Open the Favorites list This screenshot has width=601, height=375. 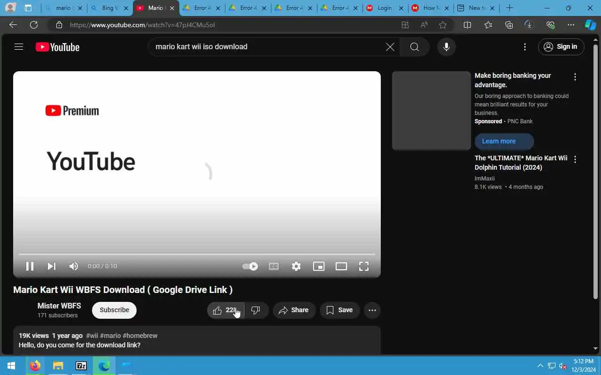[488, 25]
